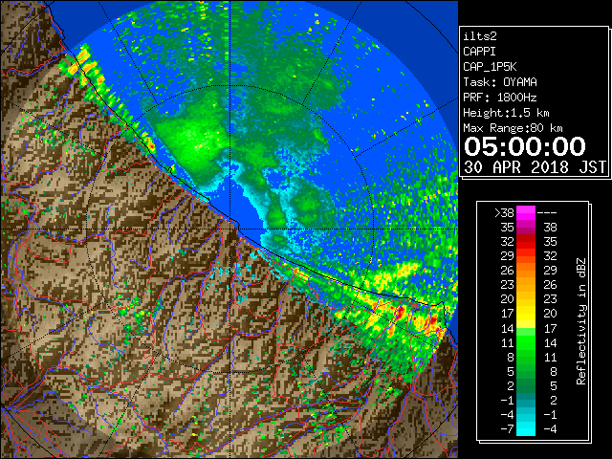The image size is (612, 459).
Task: Click the 05:00:00 timestamp
Action: coord(525,146)
